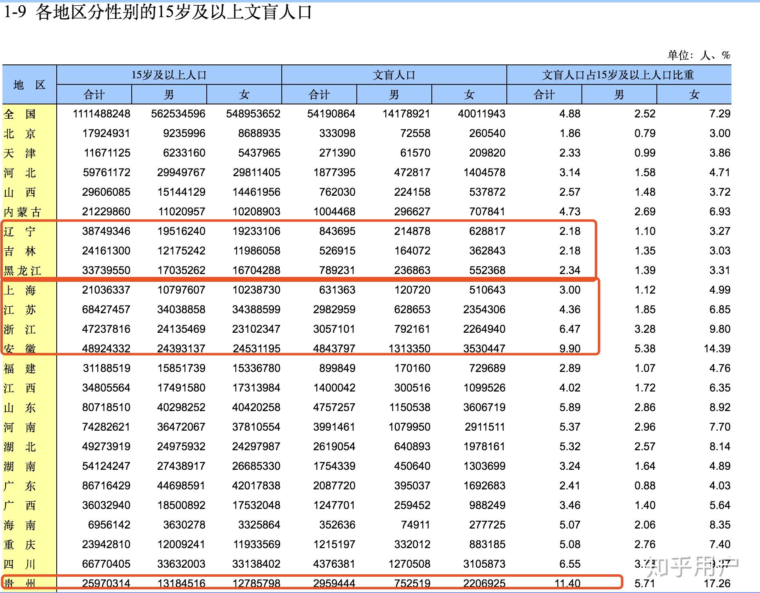The image size is (760, 593).
Task: Click Zhejiang illiterate total 3057101
Action: [x=334, y=329]
